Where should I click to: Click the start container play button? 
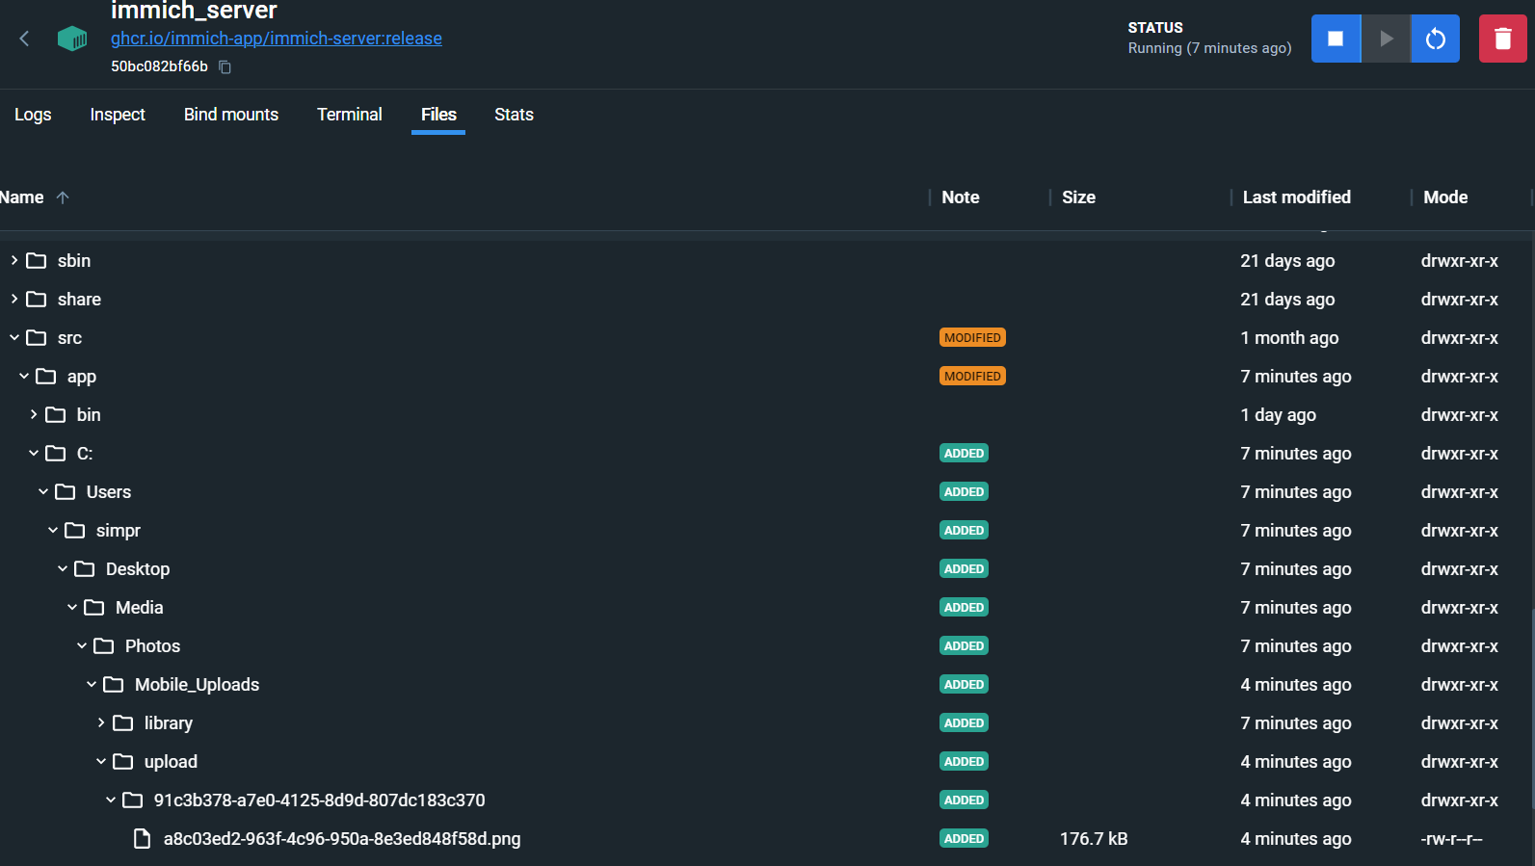1386,39
